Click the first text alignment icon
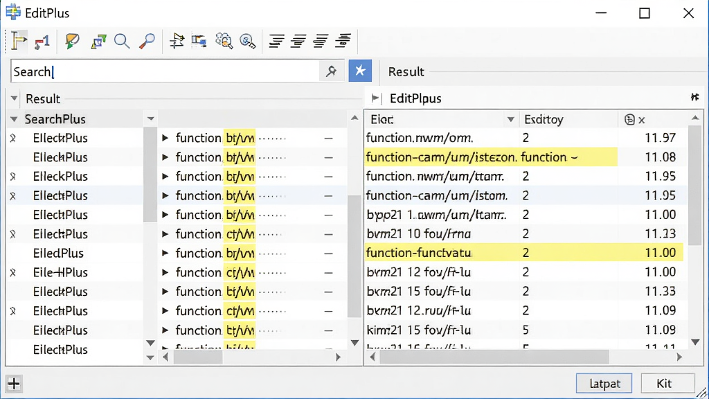 276,41
